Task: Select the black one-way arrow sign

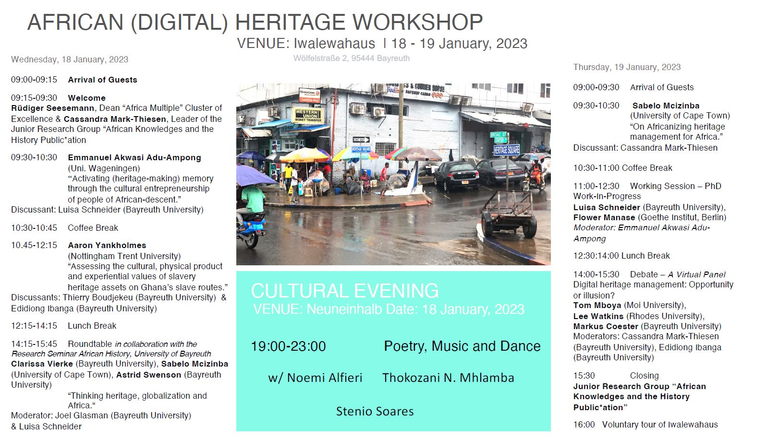Action: (361, 140)
